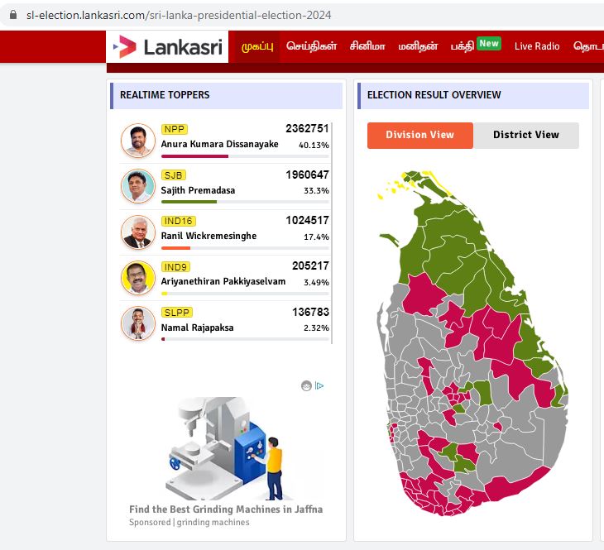604x550 pixels.
Task: Click the 2.32% vote share
Action: point(316,328)
